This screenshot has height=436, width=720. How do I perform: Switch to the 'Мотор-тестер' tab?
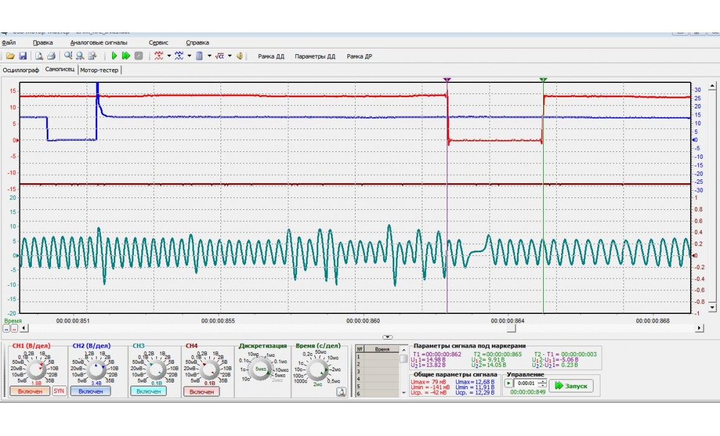pos(100,70)
